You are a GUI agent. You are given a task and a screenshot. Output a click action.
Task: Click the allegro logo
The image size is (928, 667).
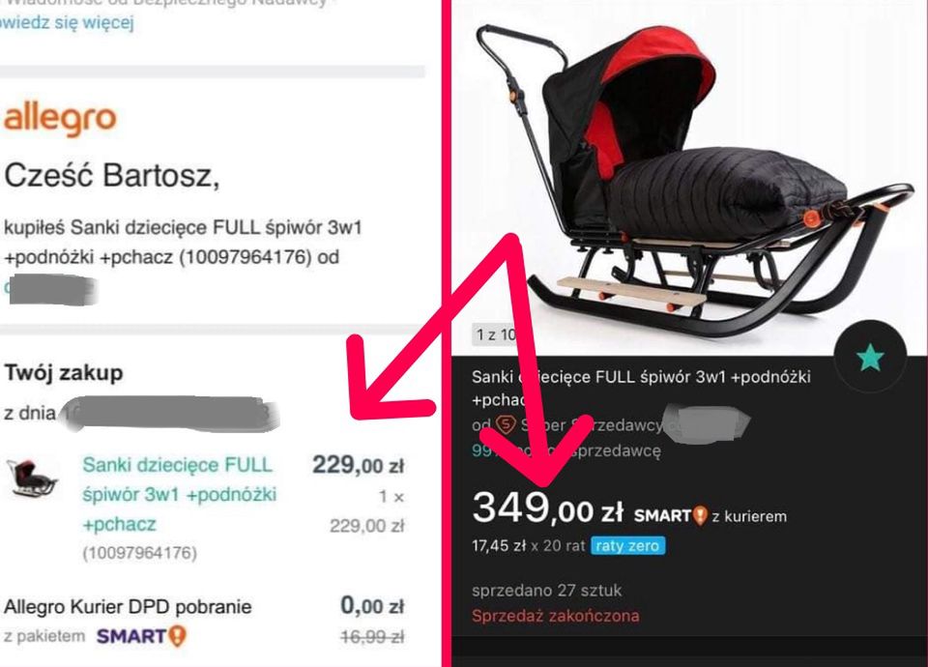point(60,119)
